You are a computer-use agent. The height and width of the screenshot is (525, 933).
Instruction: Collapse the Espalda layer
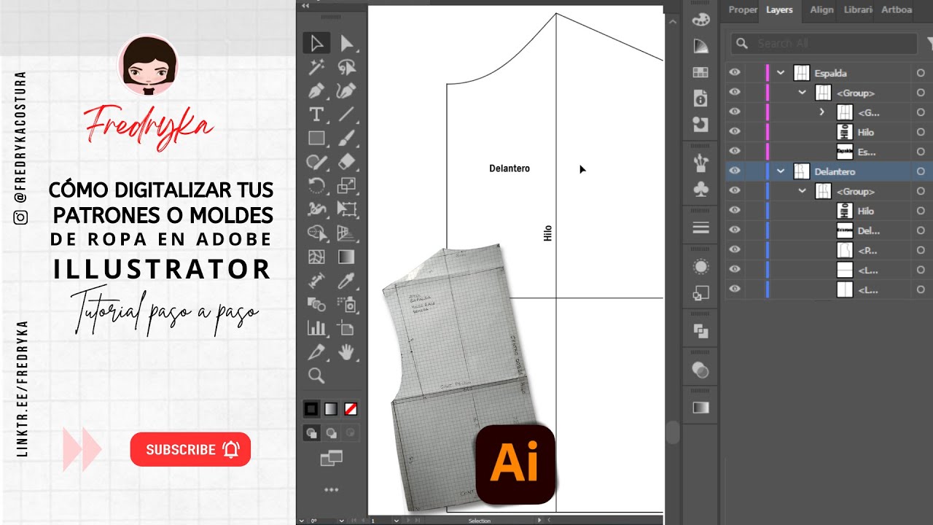click(781, 73)
